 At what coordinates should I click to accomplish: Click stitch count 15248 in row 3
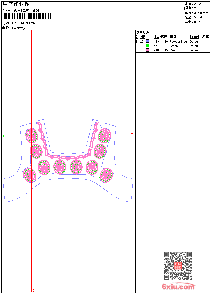pos(155,50)
